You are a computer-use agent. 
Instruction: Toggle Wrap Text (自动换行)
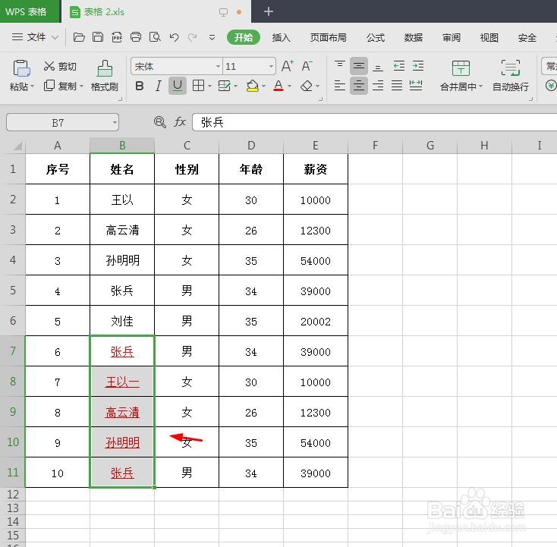coord(511,75)
